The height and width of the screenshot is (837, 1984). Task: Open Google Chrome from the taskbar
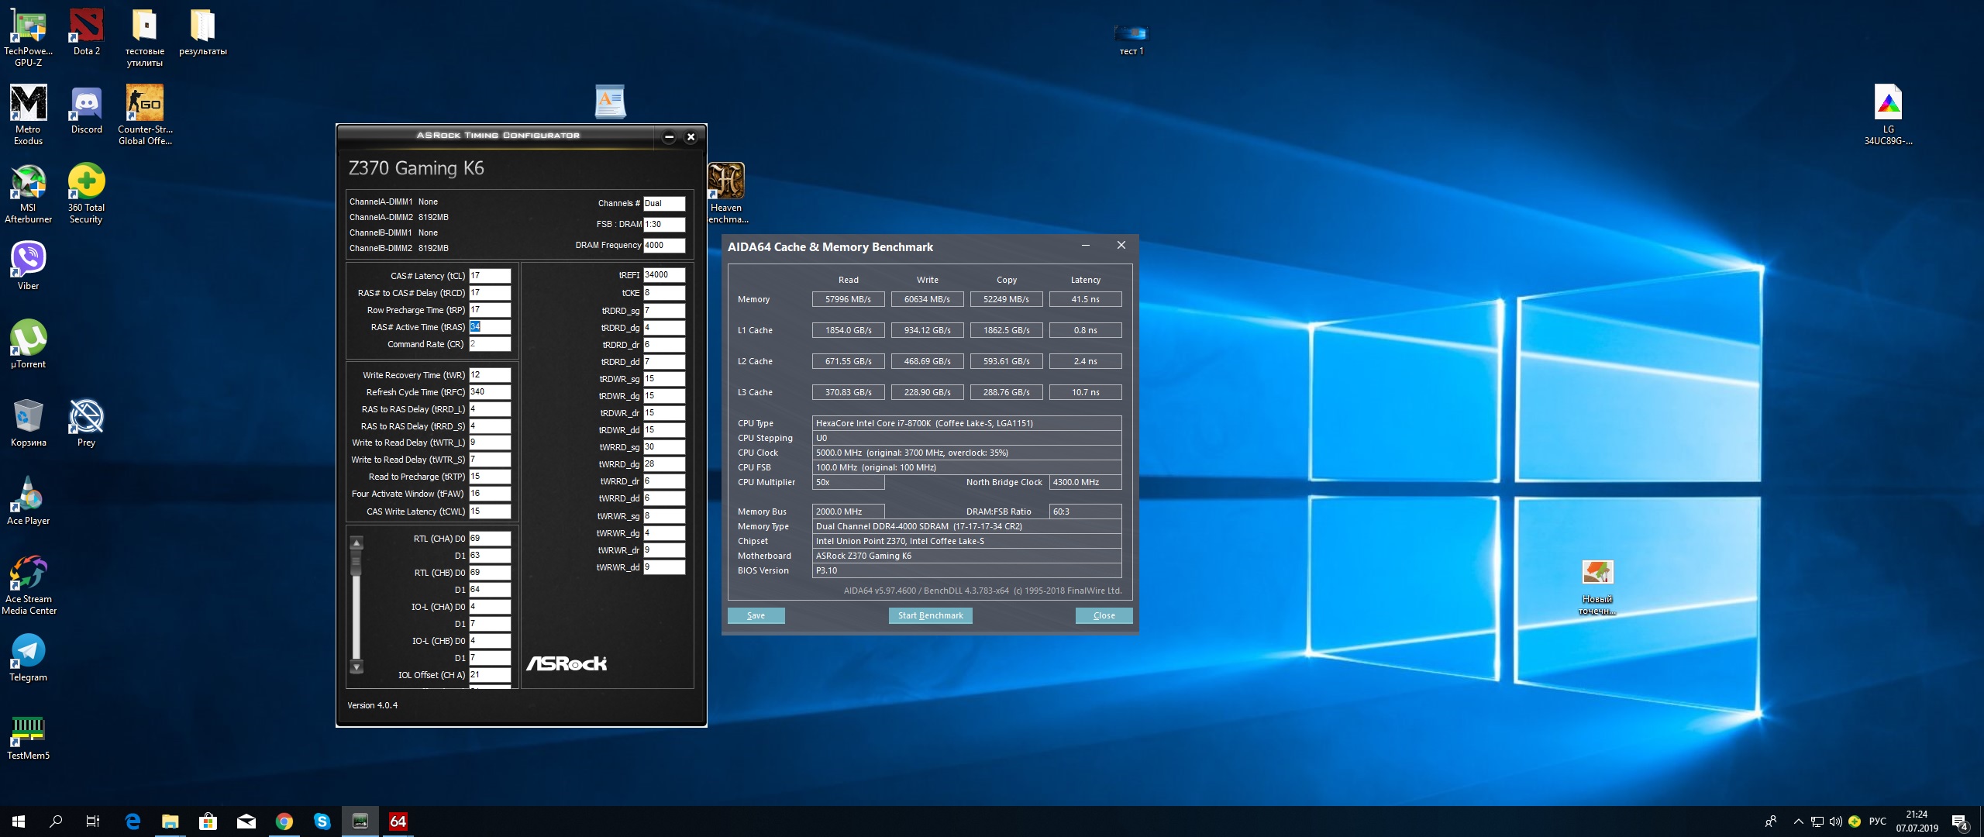coord(284,821)
